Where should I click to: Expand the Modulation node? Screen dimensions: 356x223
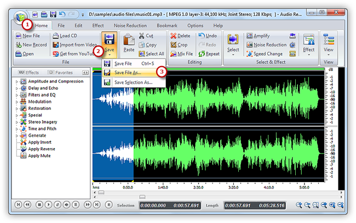click(x=17, y=102)
